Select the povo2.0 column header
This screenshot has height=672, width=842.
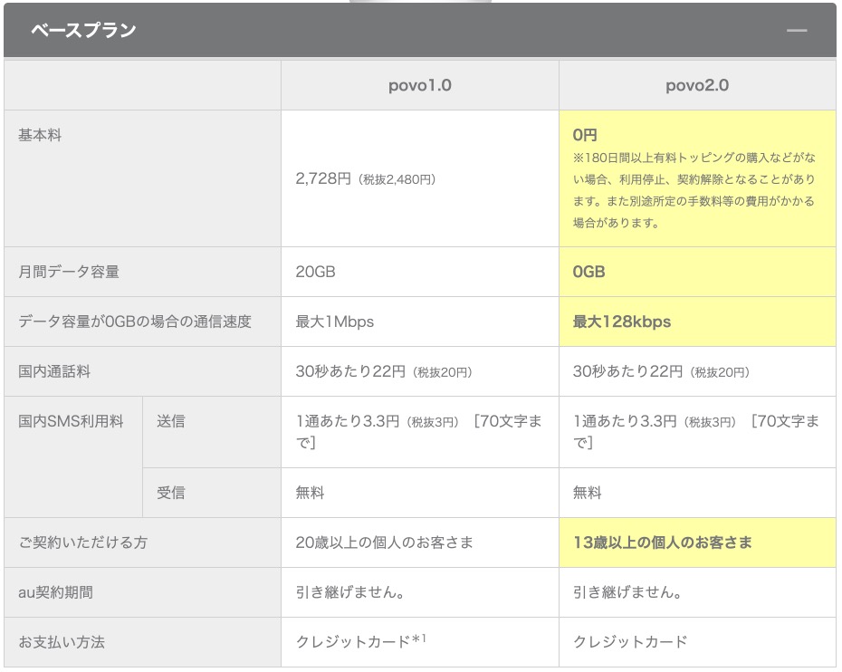coord(696,86)
